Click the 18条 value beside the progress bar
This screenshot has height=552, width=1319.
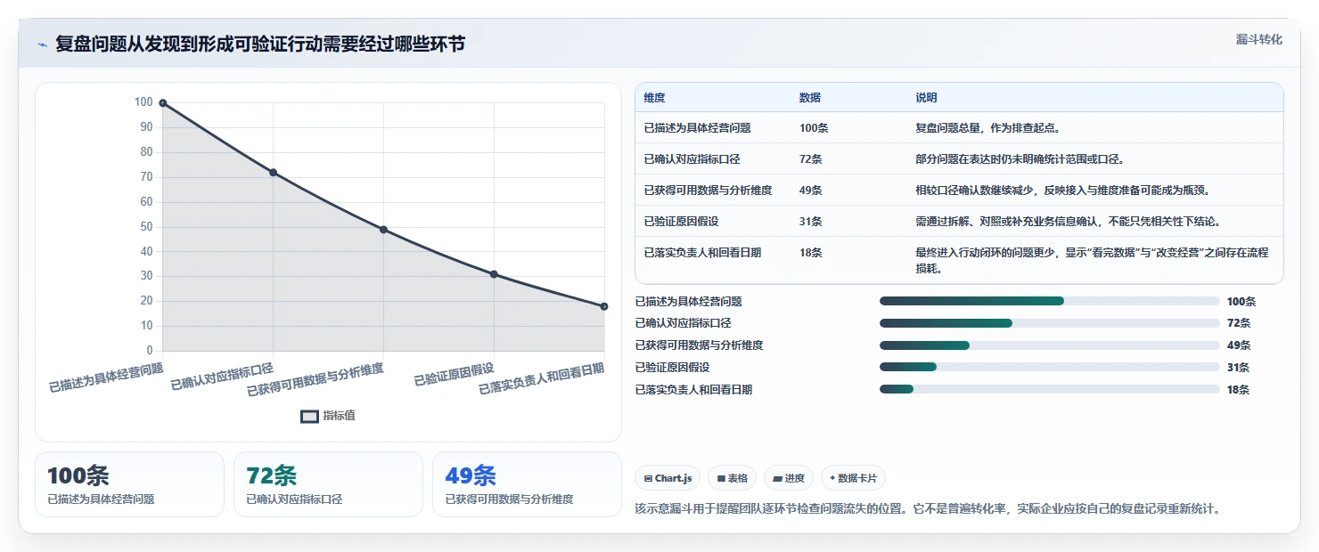(1239, 390)
